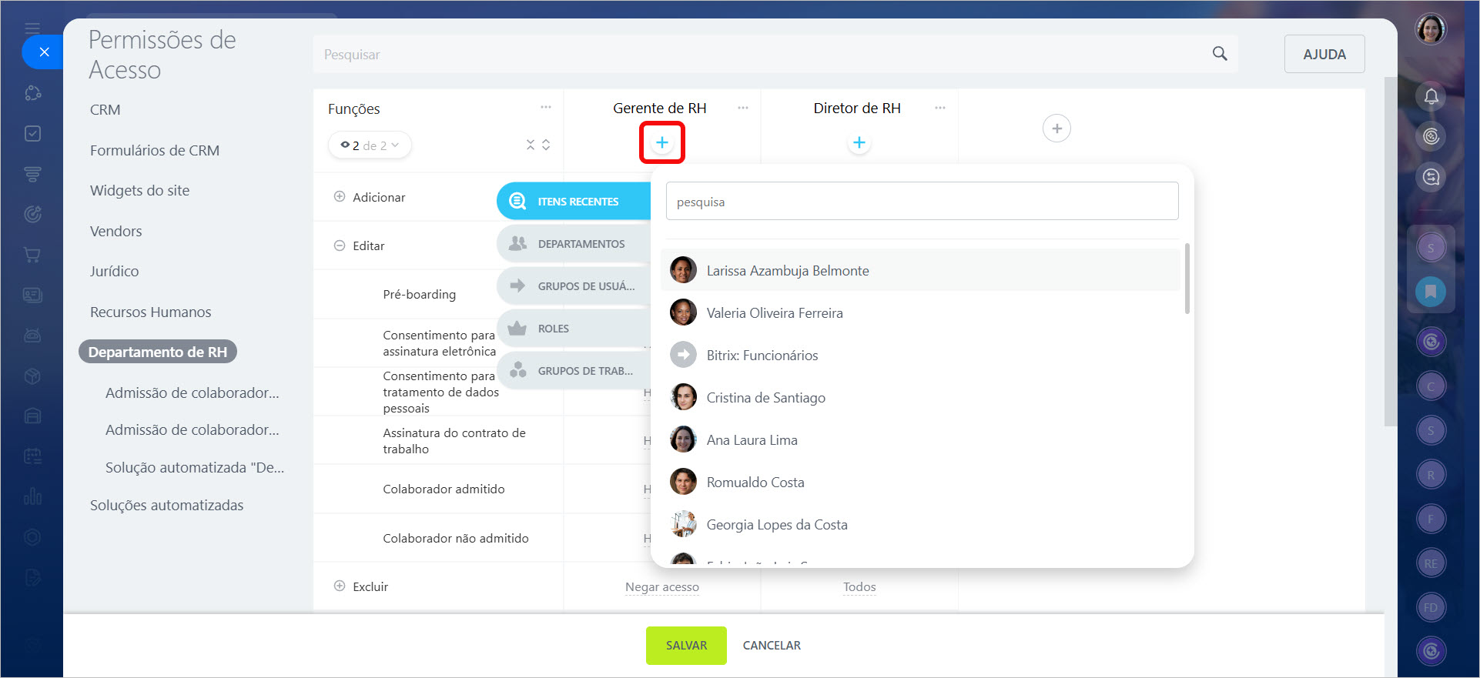This screenshot has width=1480, height=678.
Task: Open the user profile avatar
Action: pos(1431,29)
